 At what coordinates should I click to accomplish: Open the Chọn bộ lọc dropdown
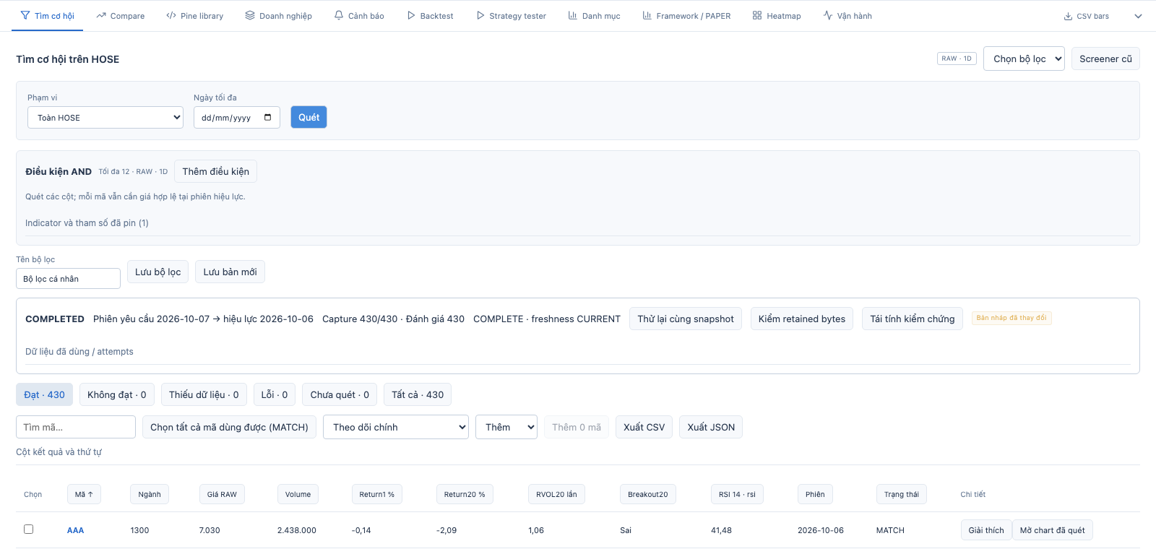click(1024, 59)
